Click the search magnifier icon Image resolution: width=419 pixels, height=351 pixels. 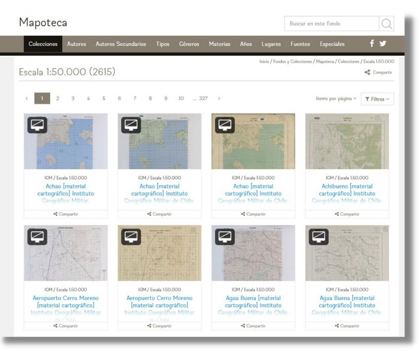click(x=386, y=24)
